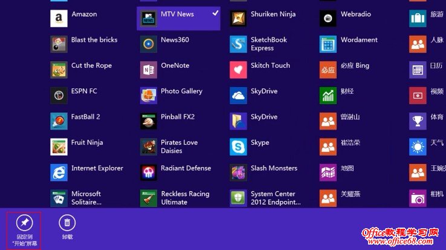Image resolution: width=446 pixels, height=250 pixels.
Task: Open Radiant Defense skull icon
Action: point(149,173)
